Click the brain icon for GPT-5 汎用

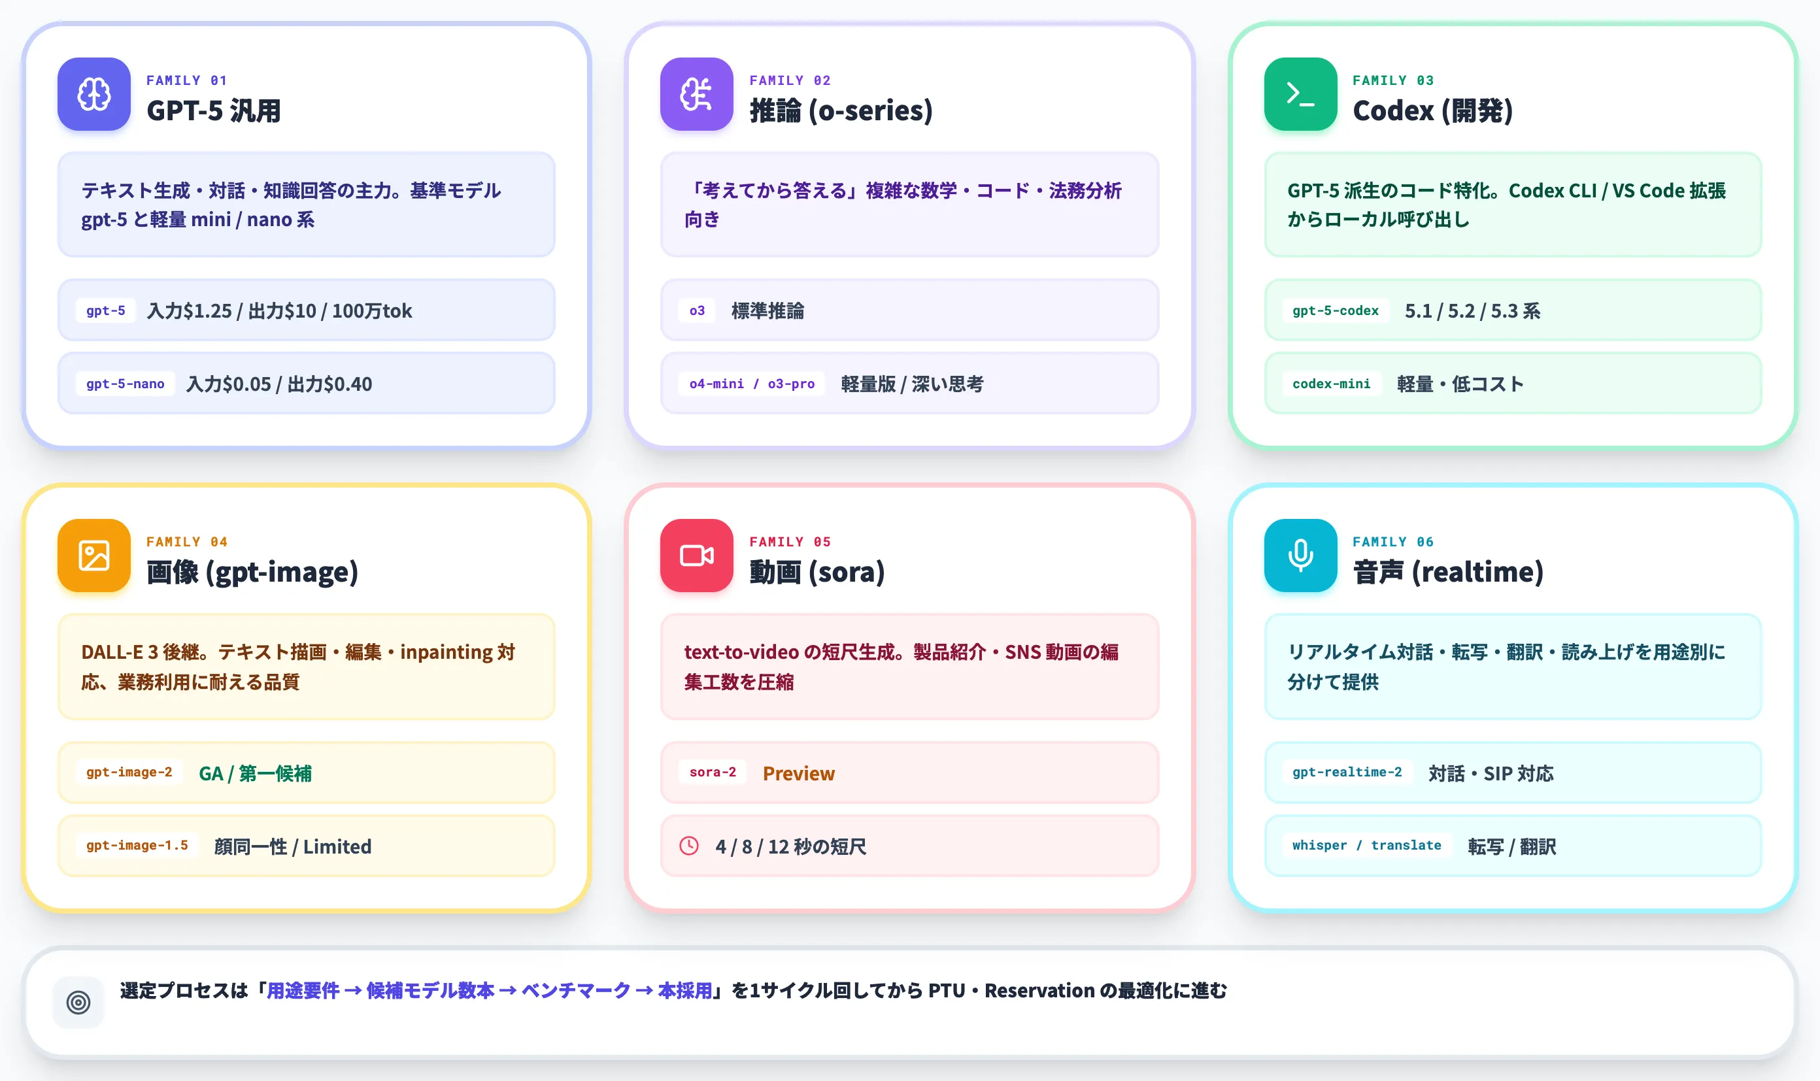94,94
